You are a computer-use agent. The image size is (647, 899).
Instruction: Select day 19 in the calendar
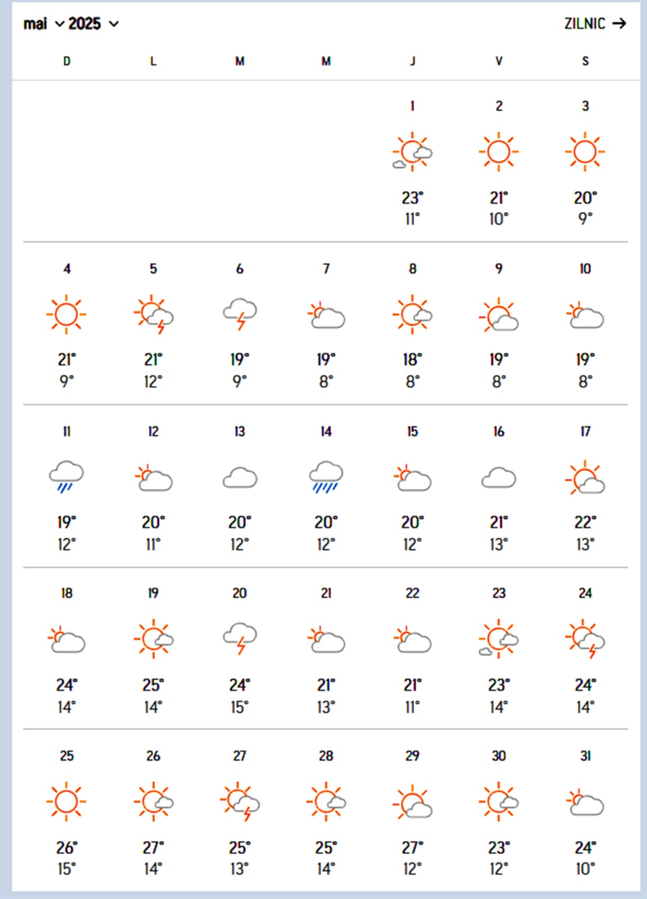pyautogui.click(x=153, y=593)
